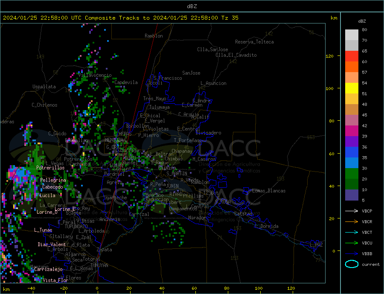Click the C_Chilenos label
Screen dimensions: 384x294
[44, 105]
